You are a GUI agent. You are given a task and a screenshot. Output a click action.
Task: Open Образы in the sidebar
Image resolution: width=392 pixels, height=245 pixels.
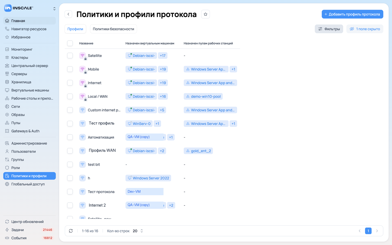[30, 115]
